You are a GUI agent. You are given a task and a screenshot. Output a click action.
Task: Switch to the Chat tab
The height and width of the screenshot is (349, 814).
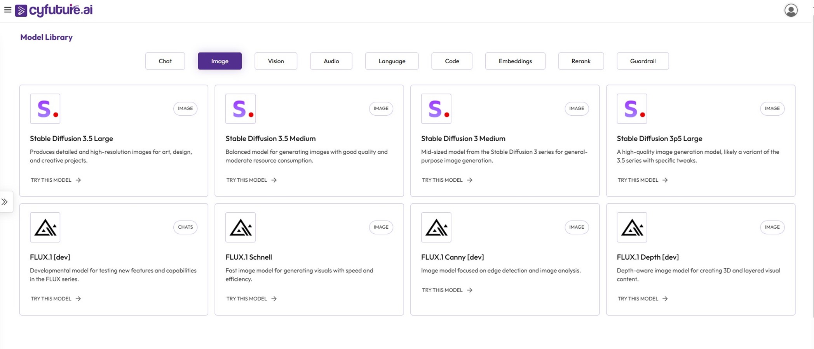click(165, 61)
